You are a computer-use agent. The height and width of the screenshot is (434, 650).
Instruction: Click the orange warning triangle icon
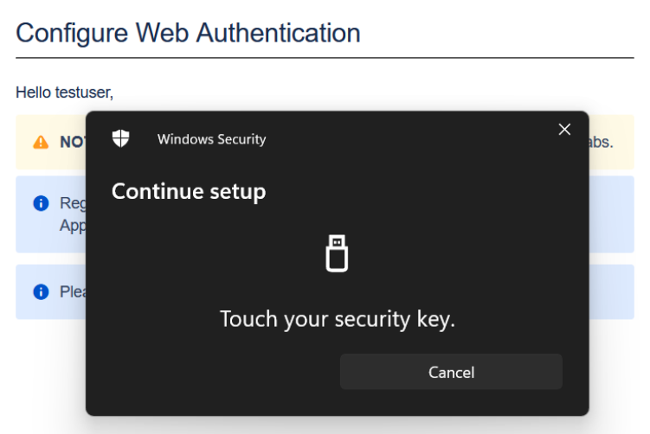click(x=41, y=142)
